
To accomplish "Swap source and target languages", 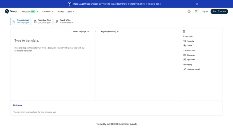I will pyautogui.click(x=95, y=31).
